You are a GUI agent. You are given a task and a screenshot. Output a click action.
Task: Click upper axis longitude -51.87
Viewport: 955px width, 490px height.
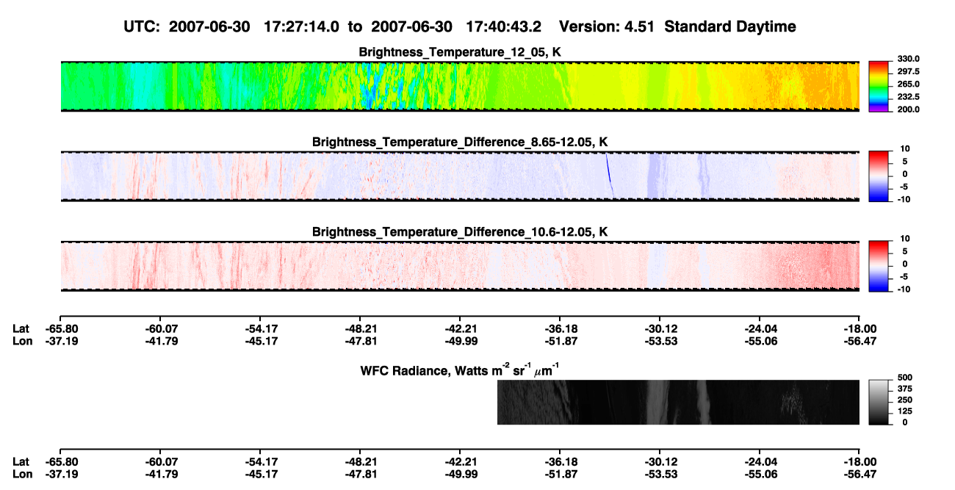pyautogui.click(x=560, y=341)
